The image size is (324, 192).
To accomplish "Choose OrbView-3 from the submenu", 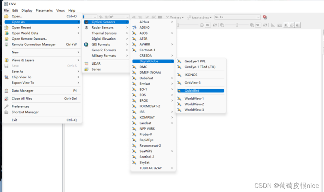I will [193, 83].
